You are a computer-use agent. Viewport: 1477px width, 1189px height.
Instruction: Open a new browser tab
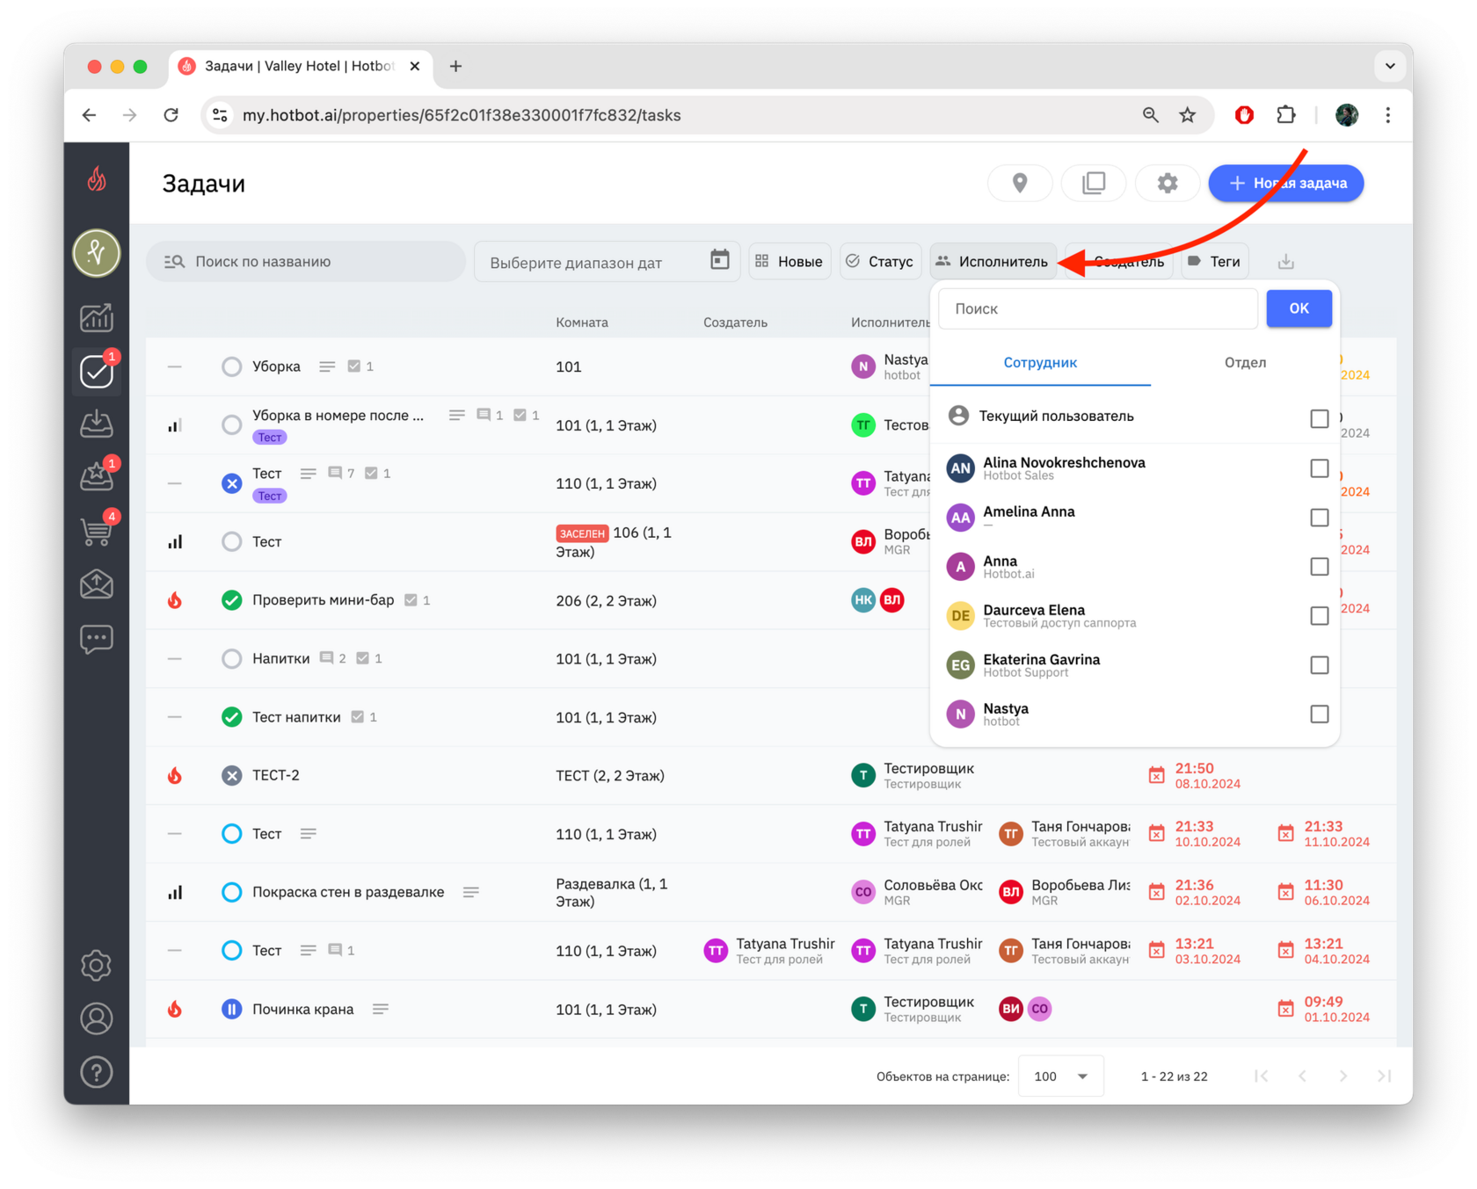pyautogui.click(x=455, y=66)
